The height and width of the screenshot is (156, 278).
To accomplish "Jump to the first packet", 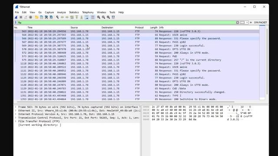I will pyautogui.click(x=77, y=17).
